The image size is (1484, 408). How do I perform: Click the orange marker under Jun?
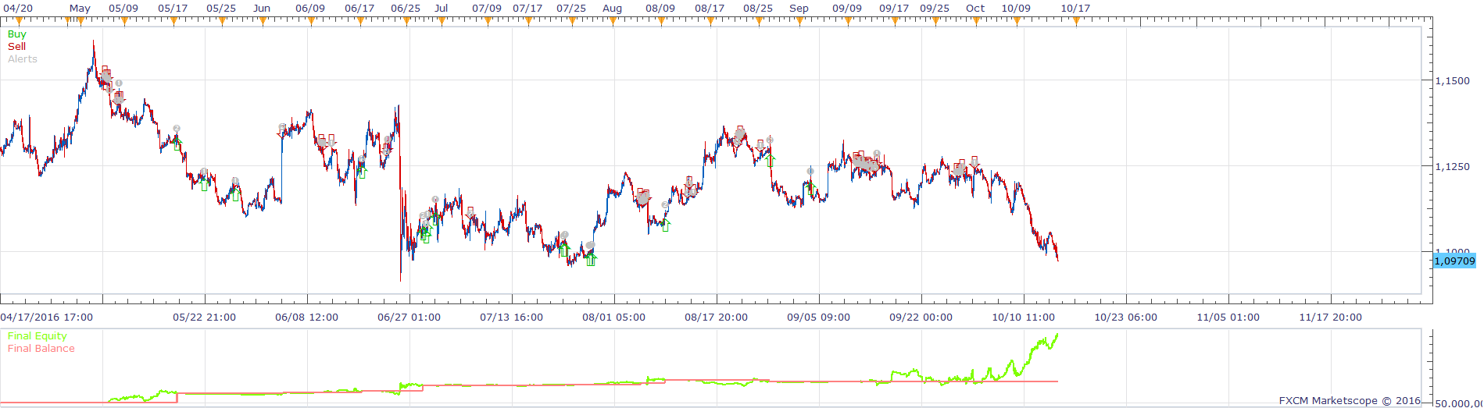click(262, 21)
